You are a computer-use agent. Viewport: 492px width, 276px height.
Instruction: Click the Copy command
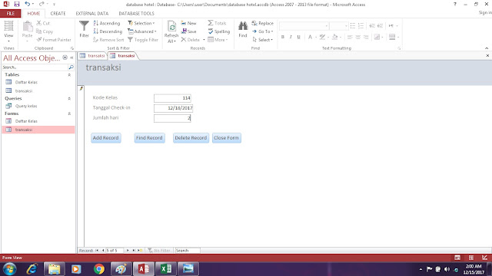45,31
